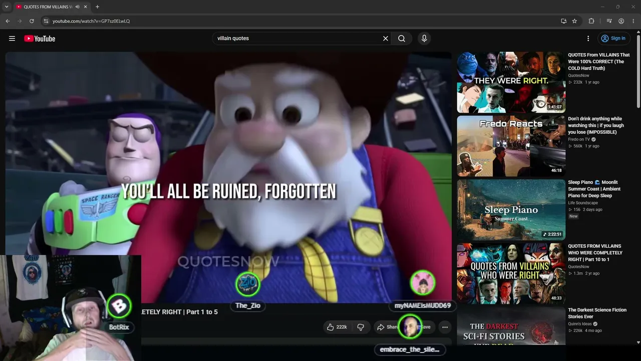Open 'Don't drink anything while watching this' title
Screen dimensions: 641x361
pyautogui.click(x=596, y=125)
